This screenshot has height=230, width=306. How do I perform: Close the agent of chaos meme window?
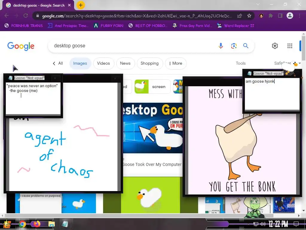click(x=115, y=78)
